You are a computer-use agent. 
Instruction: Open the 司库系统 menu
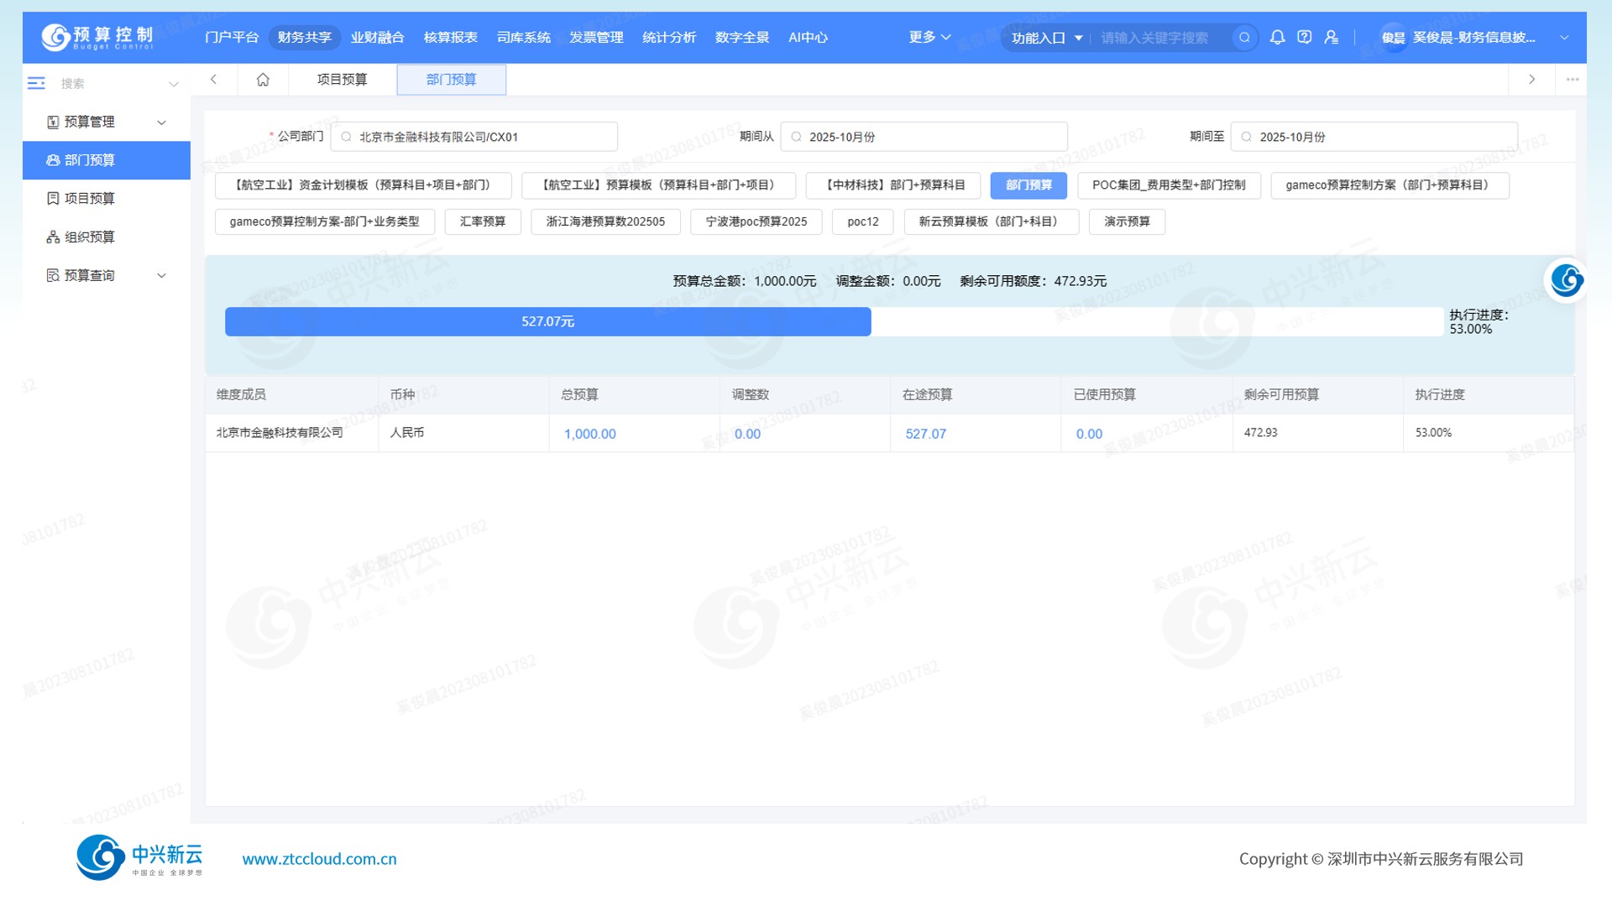523,37
